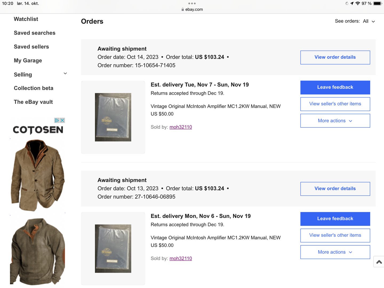Open Watchlist in the sidebar
Viewport: 384px width, 288px height.
26,19
